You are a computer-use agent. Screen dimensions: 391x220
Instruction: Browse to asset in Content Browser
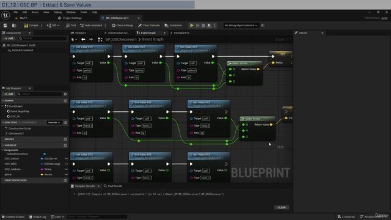tap(14, 26)
